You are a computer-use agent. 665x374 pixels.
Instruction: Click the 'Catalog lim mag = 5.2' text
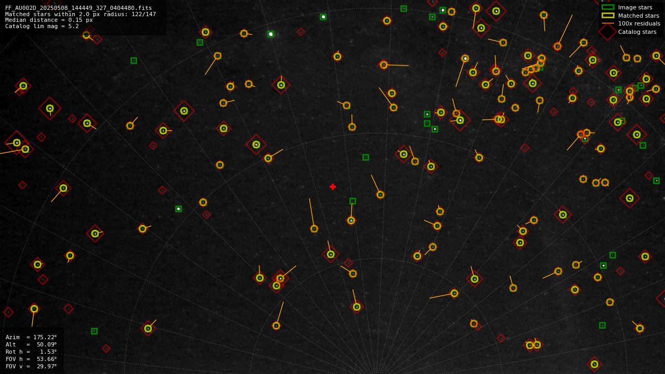tap(42, 26)
